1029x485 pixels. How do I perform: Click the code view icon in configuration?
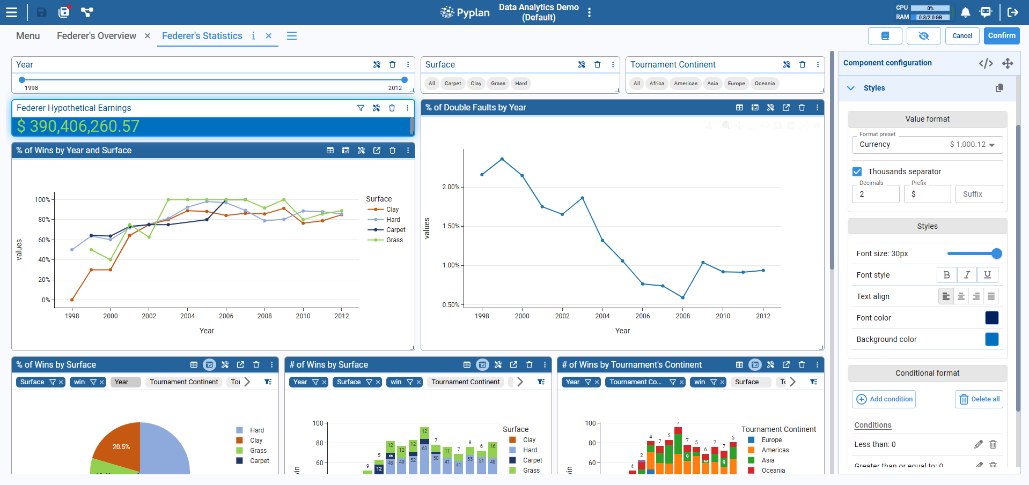coord(986,63)
